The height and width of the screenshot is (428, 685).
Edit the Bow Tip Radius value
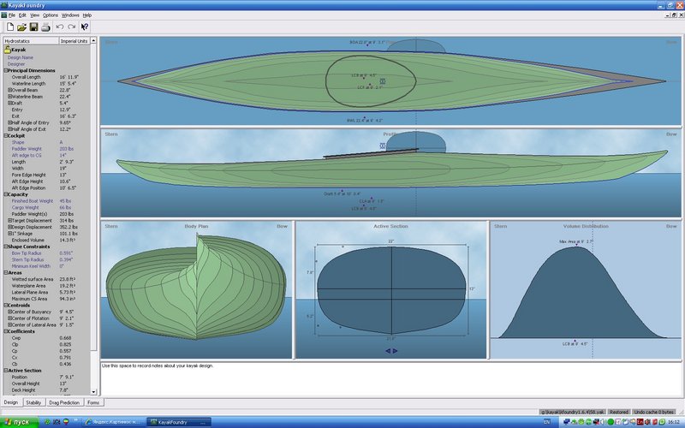[66, 253]
